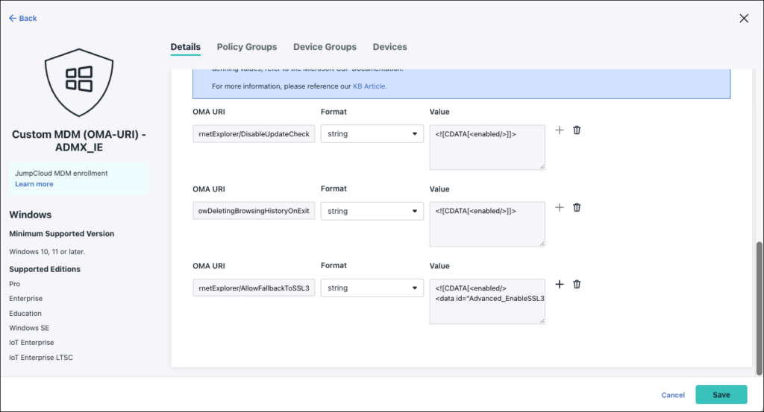This screenshot has width=764, height=412.
Task: Open Format dropdown for DisableUpdateCheck row
Action: coord(372,134)
